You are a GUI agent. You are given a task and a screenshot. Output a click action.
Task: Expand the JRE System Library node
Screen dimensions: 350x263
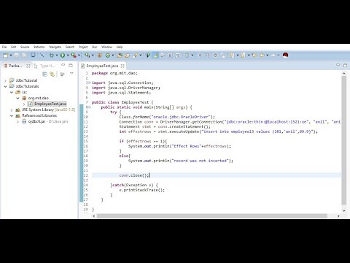12,110
